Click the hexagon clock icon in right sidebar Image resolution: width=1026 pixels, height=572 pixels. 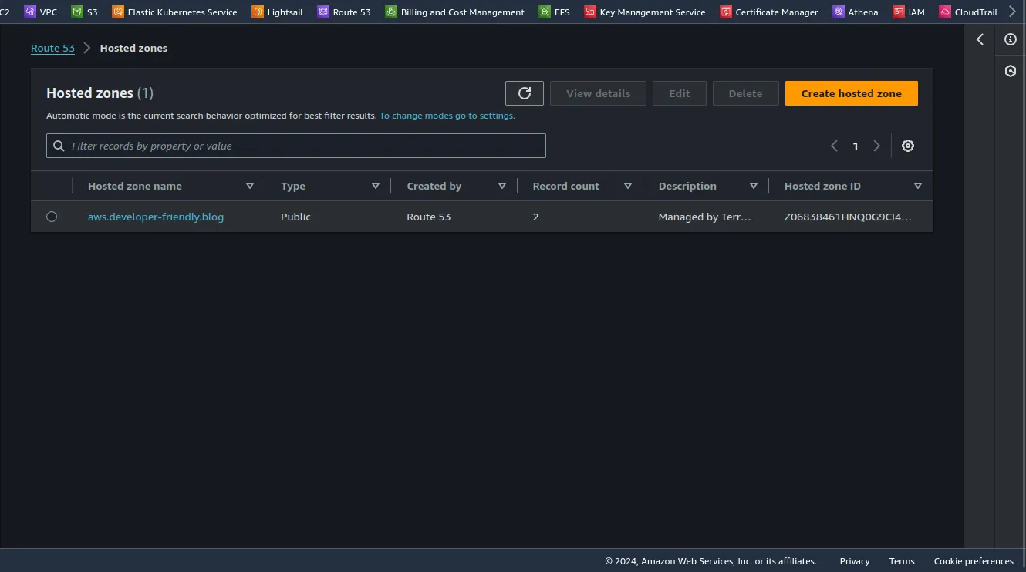[1011, 71]
